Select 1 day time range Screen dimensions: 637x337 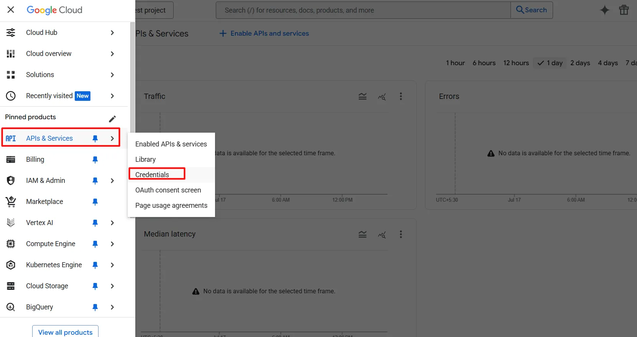[550, 63]
